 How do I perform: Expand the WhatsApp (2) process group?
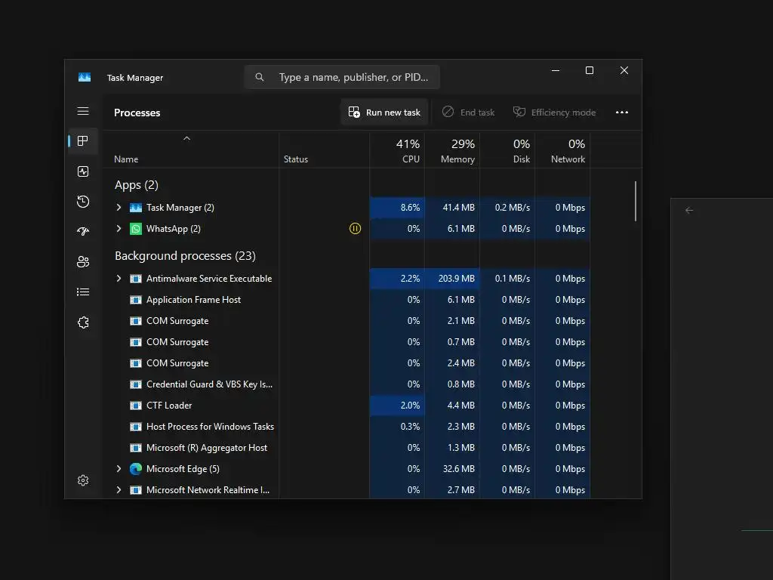(x=119, y=228)
